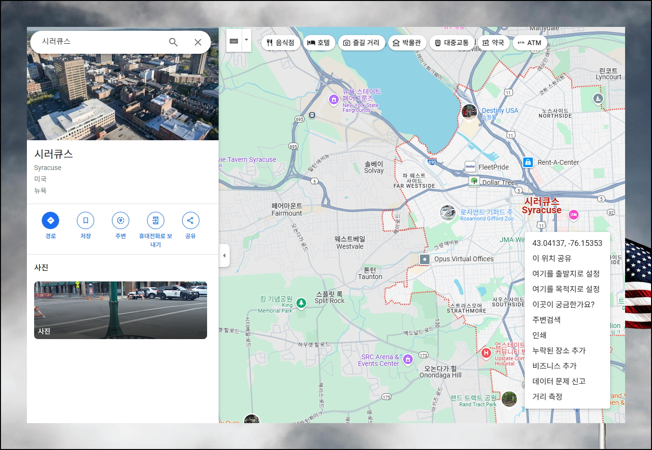652x450 pixels.
Task: Select the ATM category chip
Action: click(530, 43)
